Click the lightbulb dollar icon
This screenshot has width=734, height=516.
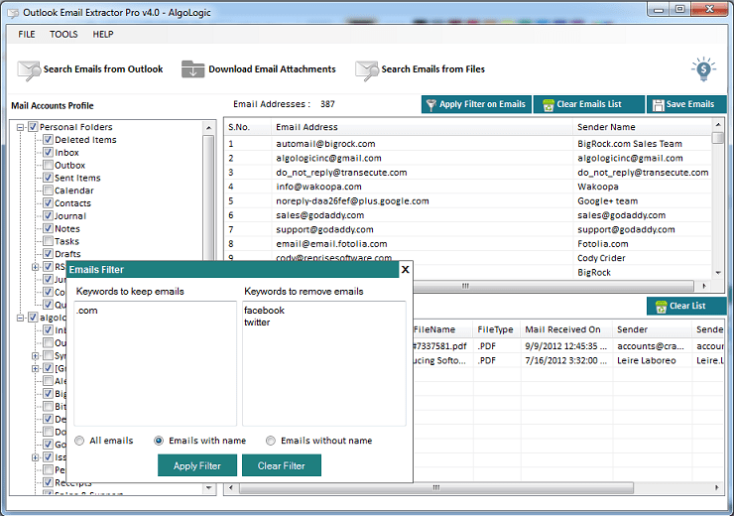coord(703,68)
